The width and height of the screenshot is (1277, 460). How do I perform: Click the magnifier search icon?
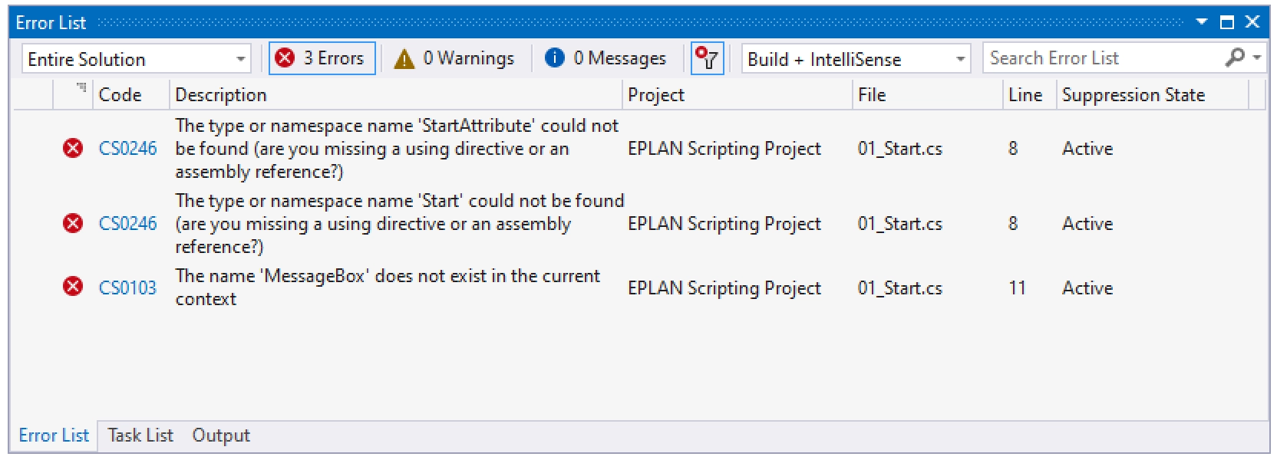pos(1236,58)
